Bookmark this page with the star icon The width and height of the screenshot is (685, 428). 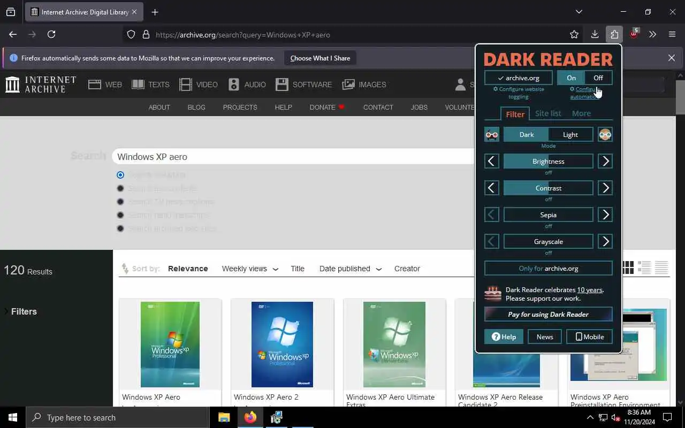coord(574,35)
